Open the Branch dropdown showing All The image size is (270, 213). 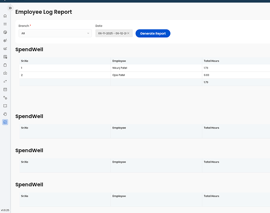click(55, 33)
